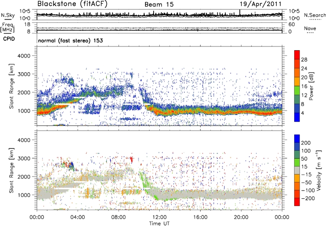
Task: Click the Blackstone (fitACF) title text
Action: click(73, 4)
